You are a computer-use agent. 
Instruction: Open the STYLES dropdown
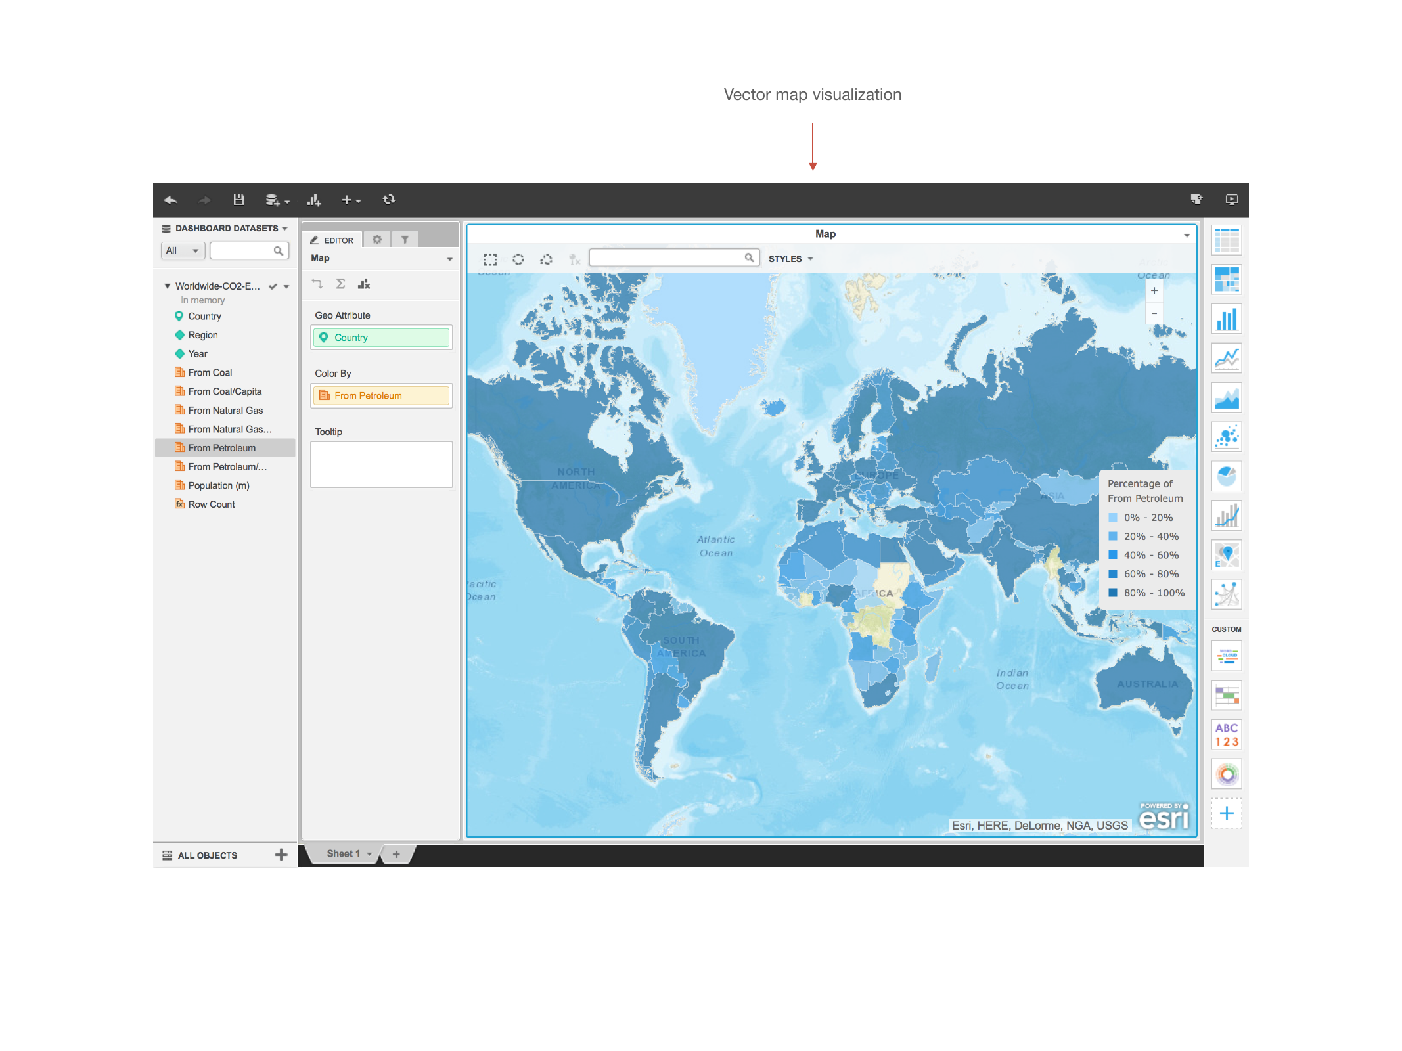coord(790,259)
